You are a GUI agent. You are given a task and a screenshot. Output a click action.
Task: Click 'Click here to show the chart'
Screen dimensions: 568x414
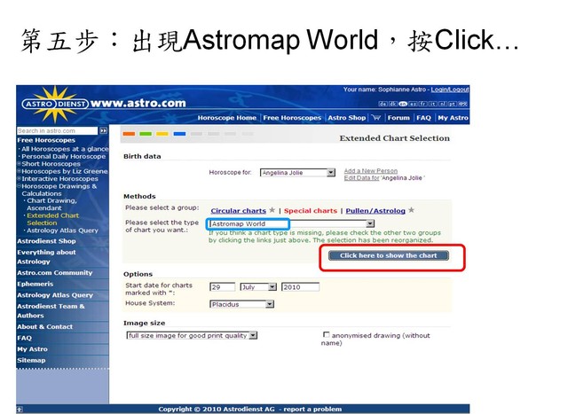pyautogui.click(x=389, y=255)
